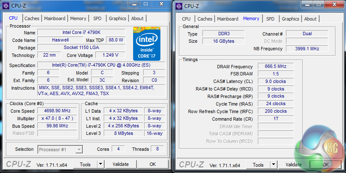
Task: Close the left CPU-Z window
Action: [x=162, y=4]
